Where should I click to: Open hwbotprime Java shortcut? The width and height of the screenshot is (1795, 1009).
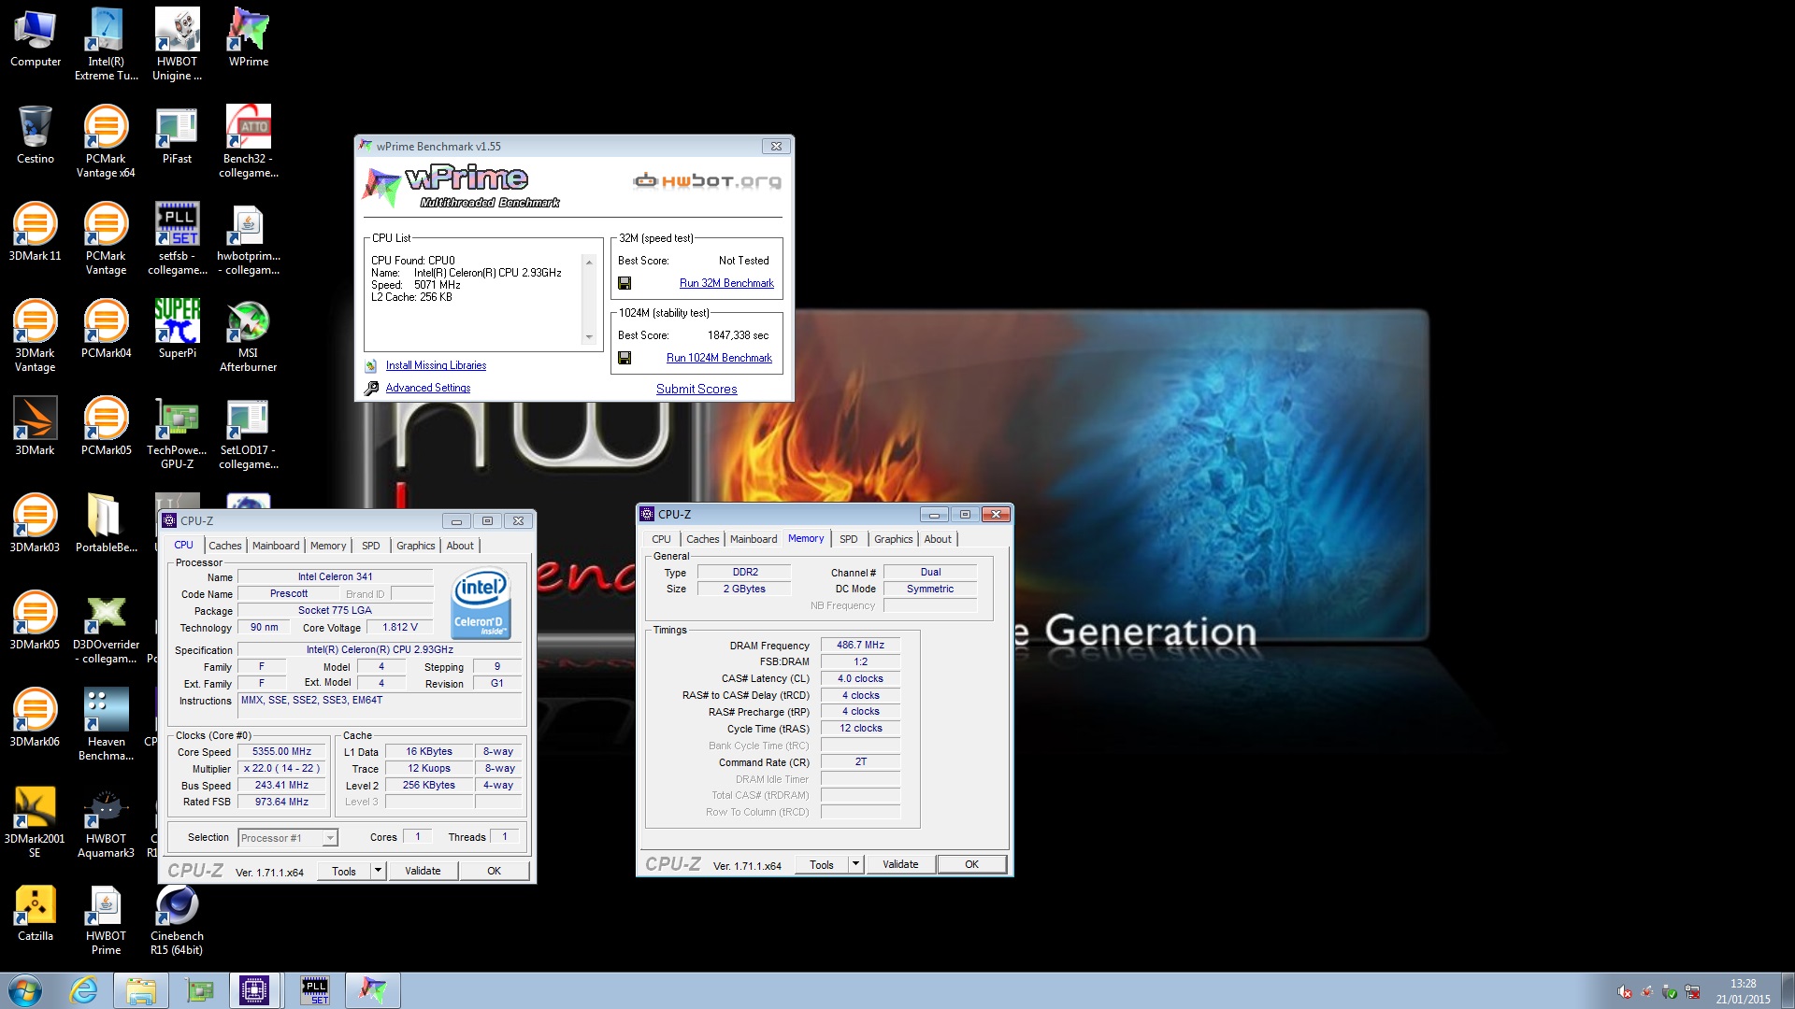click(x=248, y=237)
